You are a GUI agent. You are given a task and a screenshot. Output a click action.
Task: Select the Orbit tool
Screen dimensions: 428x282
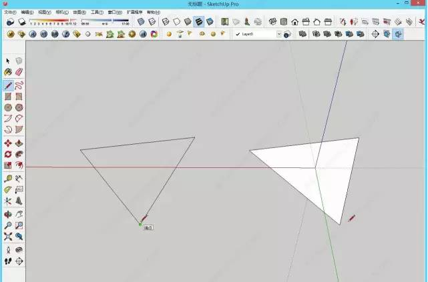(8, 215)
